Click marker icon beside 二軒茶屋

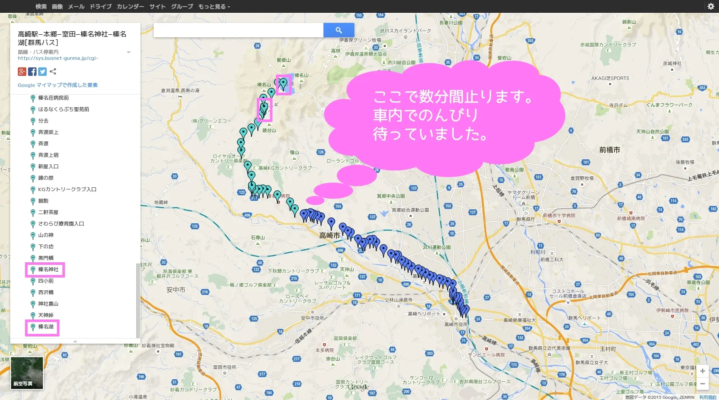[x=33, y=213]
